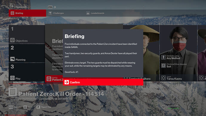This screenshot has height=116, width=206.
Task: Click the Esc Back prompt
Action: tap(28, 107)
